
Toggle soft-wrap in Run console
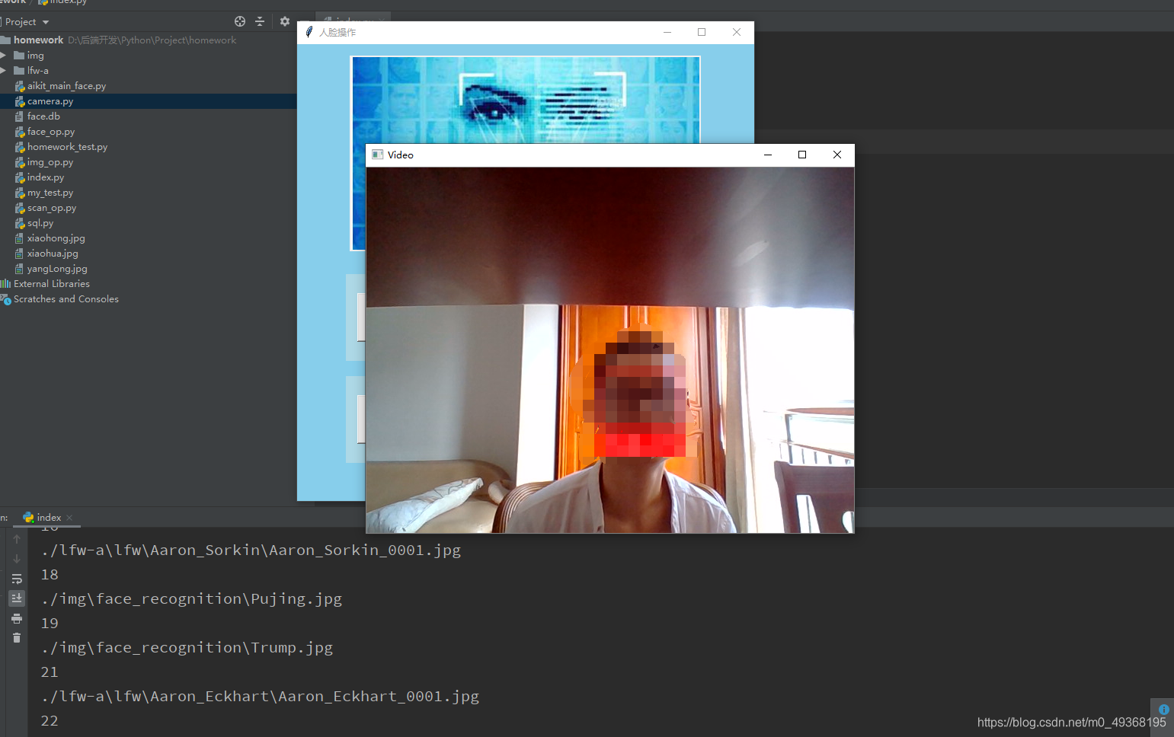coord(17,579)
